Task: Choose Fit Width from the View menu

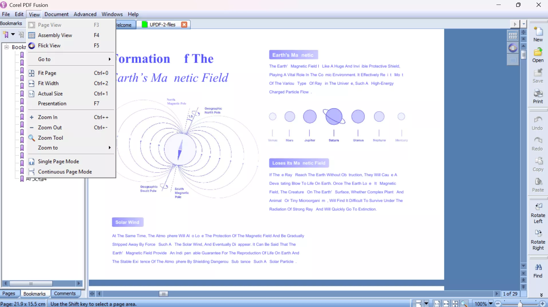Action: (x=48, y=83)
